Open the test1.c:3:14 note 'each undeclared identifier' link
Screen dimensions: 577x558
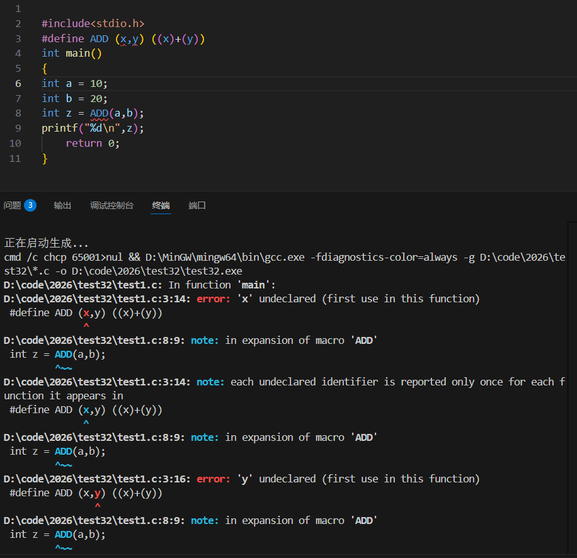(97, 382)
